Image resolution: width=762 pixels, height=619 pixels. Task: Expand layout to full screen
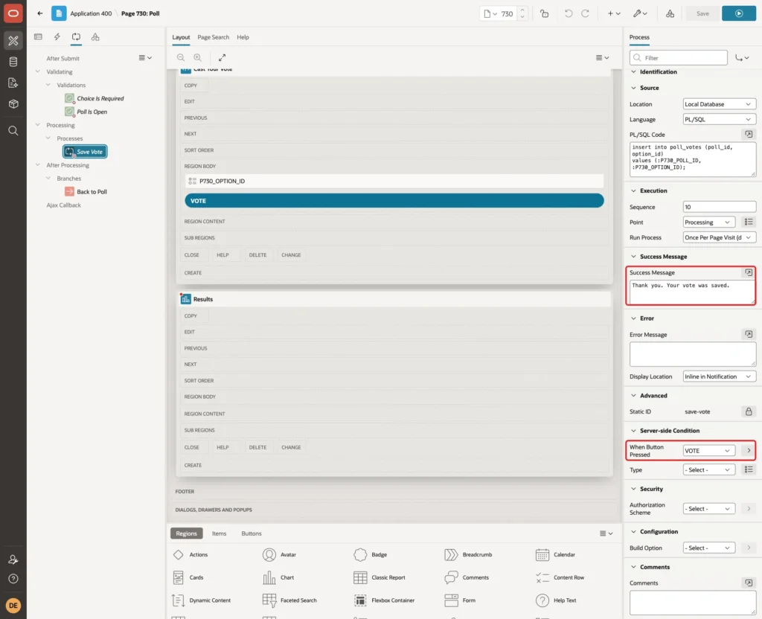[222, 57]
